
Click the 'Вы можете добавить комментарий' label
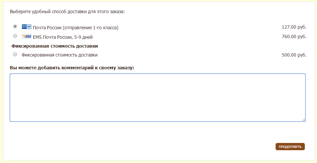72,68
